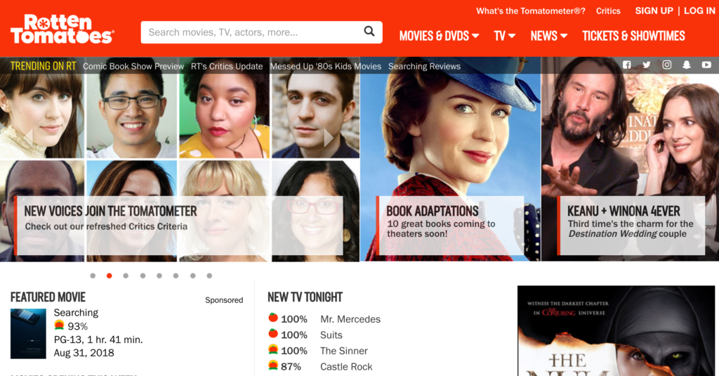Click the 93% Tomatometer score
Viewport: 719px width, 376px height.
77,326
